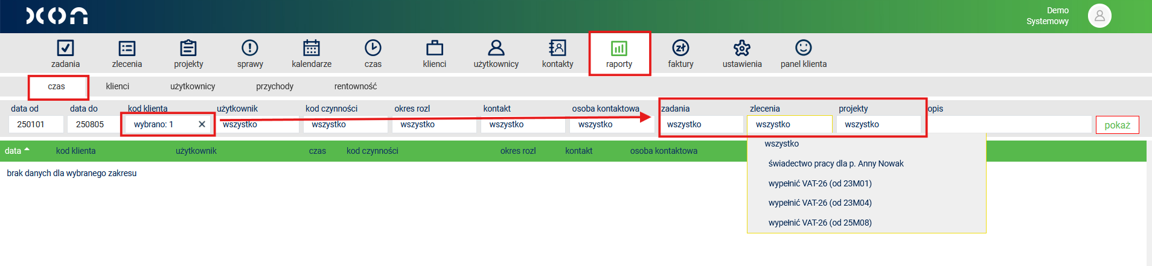
Task: Open the projekty filter dropdown
Action: [878, 125]
